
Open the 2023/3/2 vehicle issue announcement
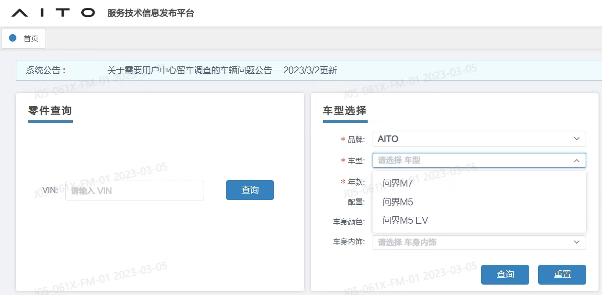coord(222,70)
